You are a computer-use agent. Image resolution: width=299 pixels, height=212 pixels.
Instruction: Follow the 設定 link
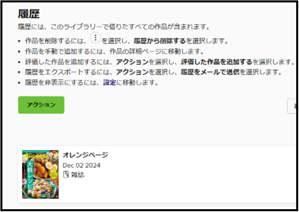click(110, 82)
